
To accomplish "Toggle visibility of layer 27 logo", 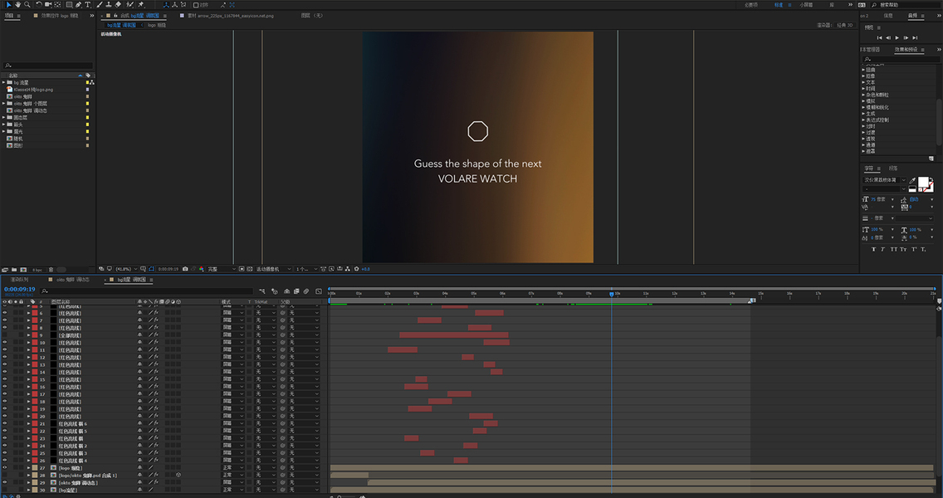I will point(5,467).
